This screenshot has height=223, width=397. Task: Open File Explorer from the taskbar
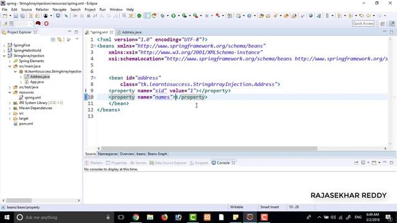tap(150, 217)
